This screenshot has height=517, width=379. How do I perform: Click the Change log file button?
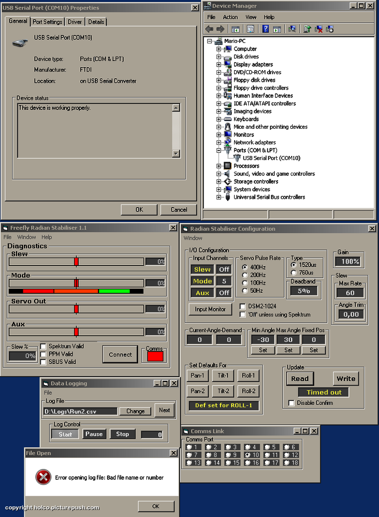point(135,411)
